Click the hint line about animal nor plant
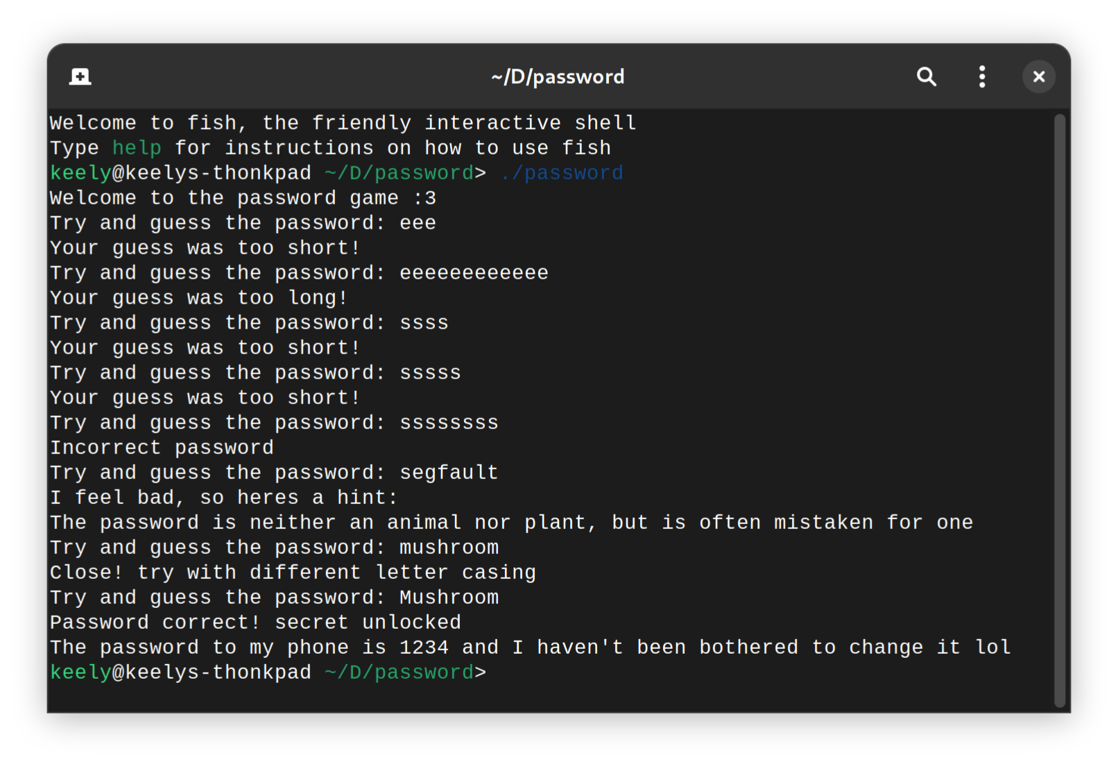 (x=511, y=523)
